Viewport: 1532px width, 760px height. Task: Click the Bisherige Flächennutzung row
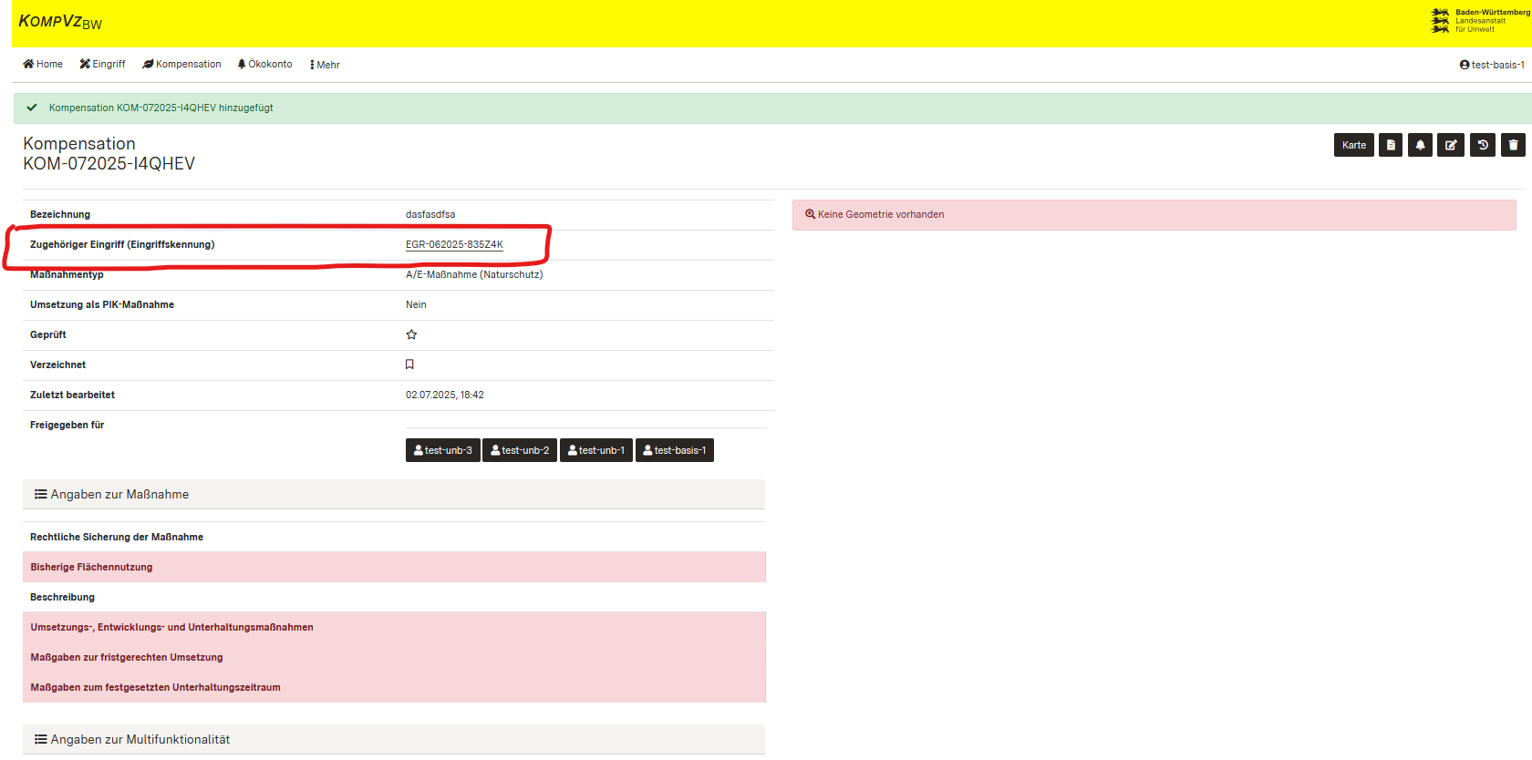[394, 567]
